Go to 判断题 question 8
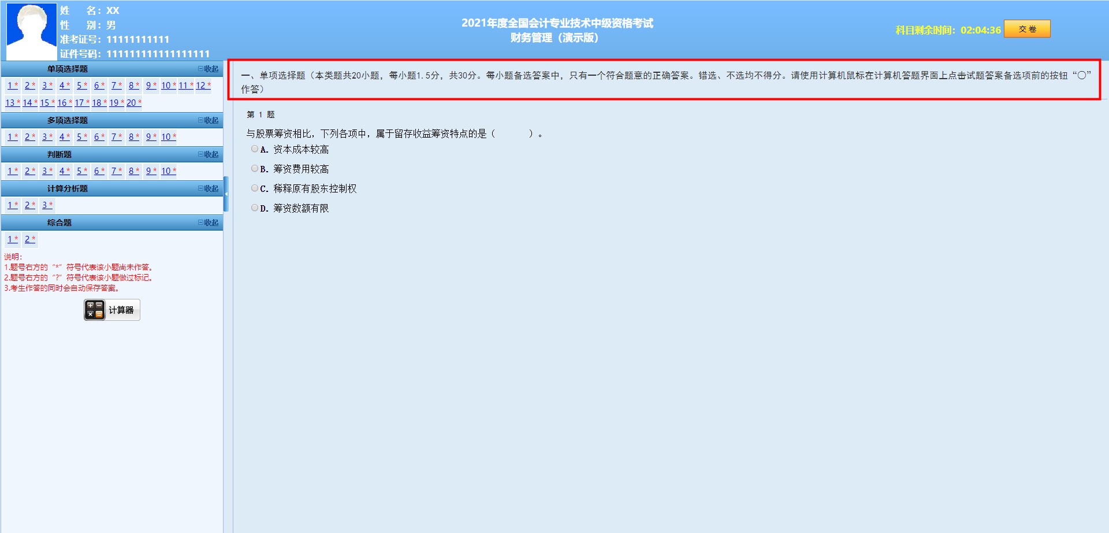 [x=134, y=171]
